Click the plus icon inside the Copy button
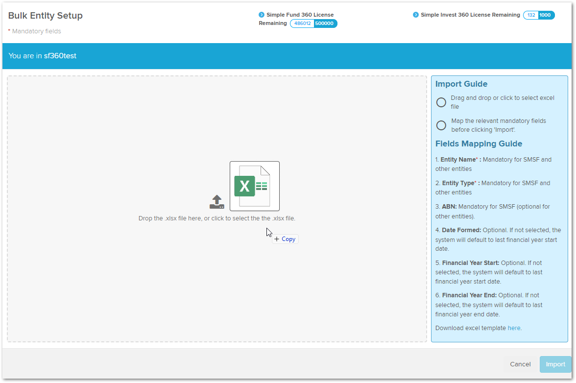 coord(278,239)
